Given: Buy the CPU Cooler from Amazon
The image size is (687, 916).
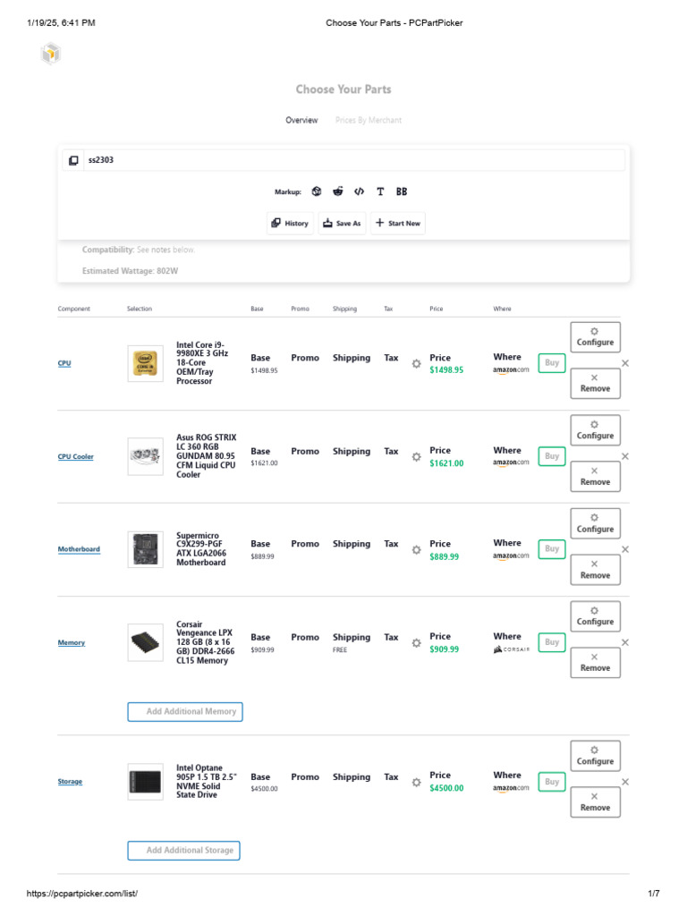Looking at the screenshot, I should click(x=552, y=456).
